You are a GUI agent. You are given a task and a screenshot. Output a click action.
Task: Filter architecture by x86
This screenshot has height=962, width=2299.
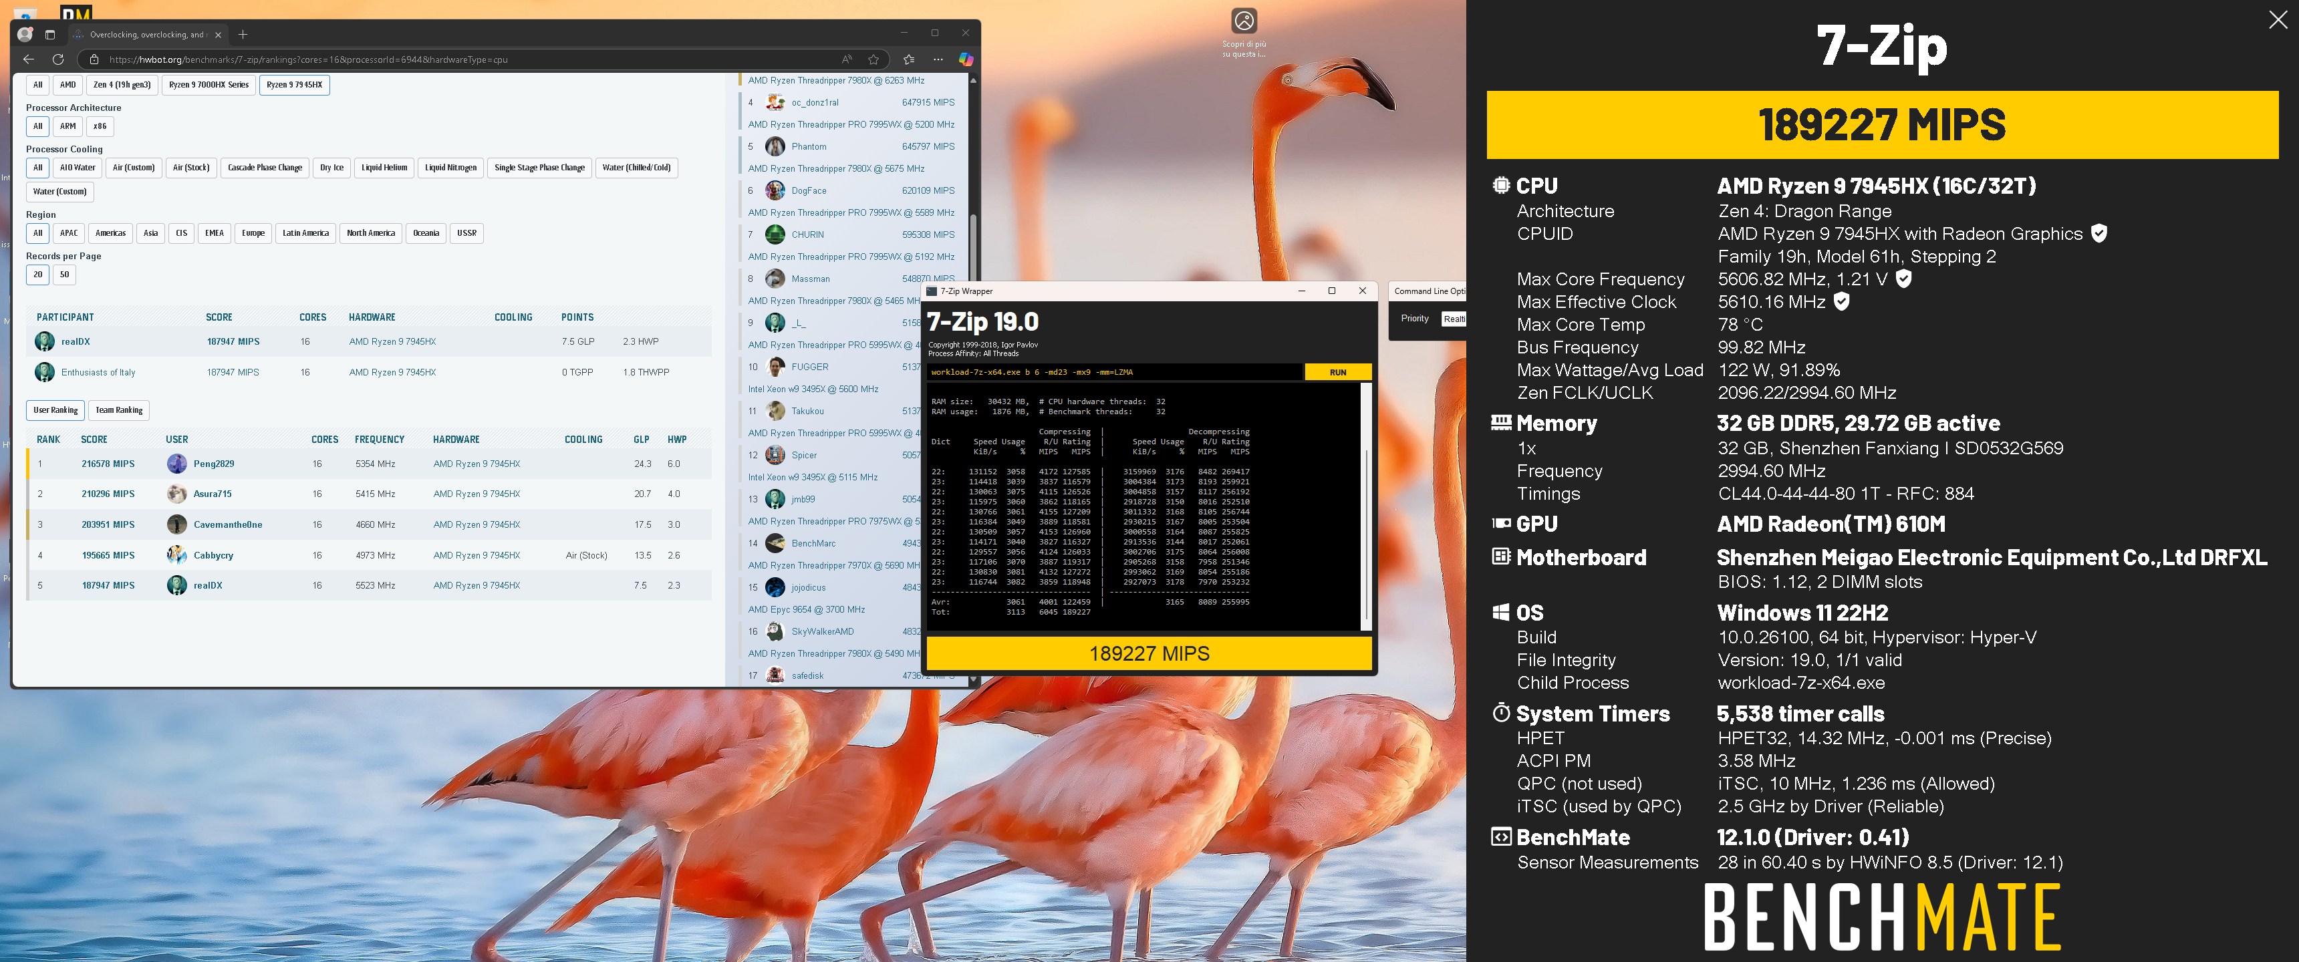pyautogui.click(x=100, y=126)
